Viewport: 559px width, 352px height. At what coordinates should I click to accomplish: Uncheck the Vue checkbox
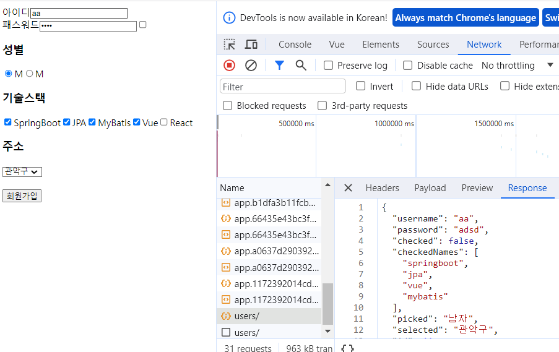[137, 122]
